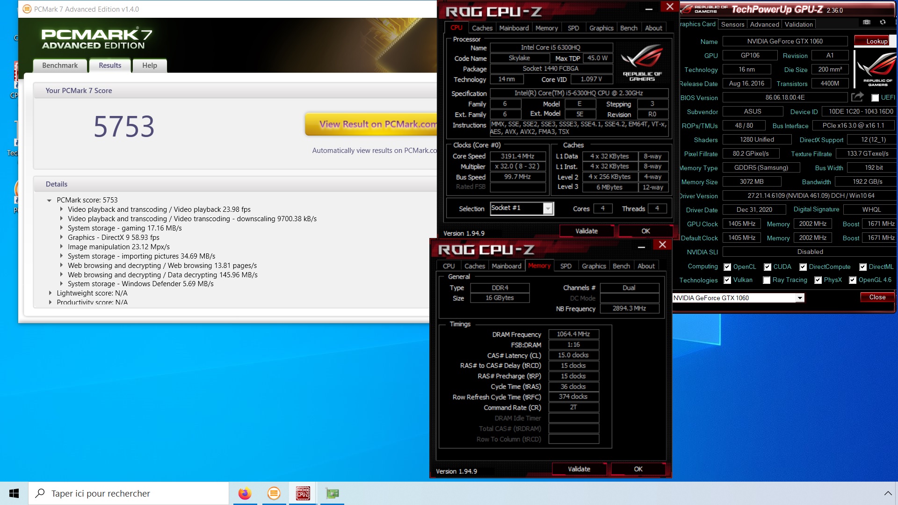898x505 pixels.
Task: Show hidden system tray icons
Action: click(x=888, y=493)
